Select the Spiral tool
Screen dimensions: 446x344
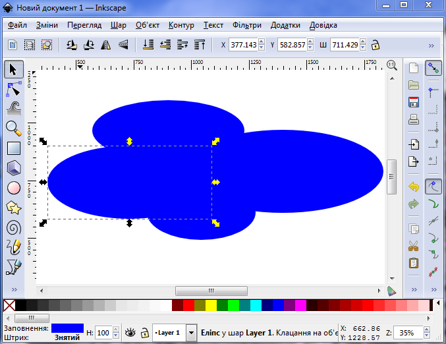click(x=14, y=227)
